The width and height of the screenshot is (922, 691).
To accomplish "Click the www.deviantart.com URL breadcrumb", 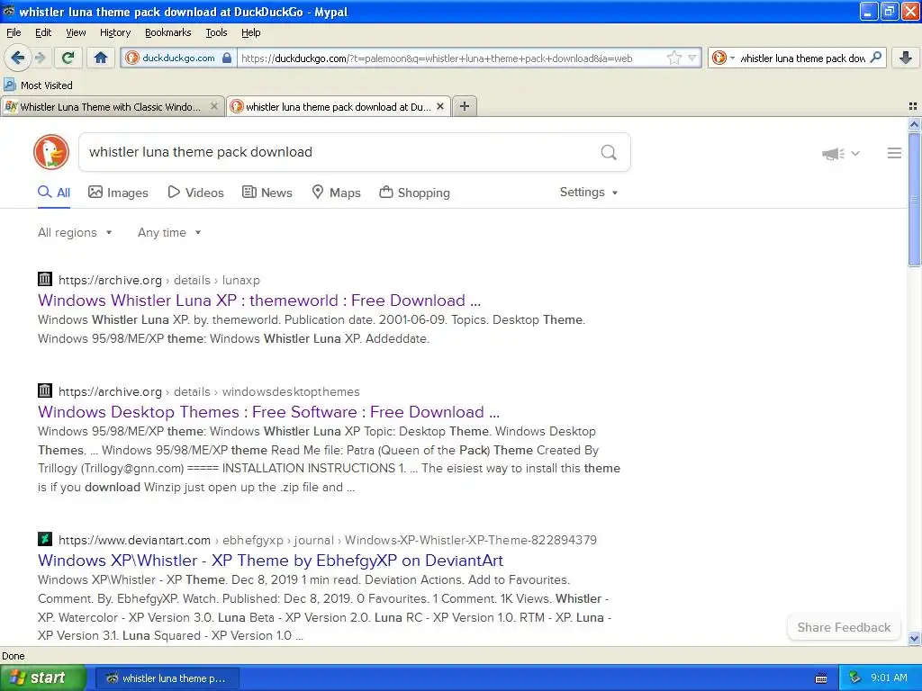I will coord(328,540).
